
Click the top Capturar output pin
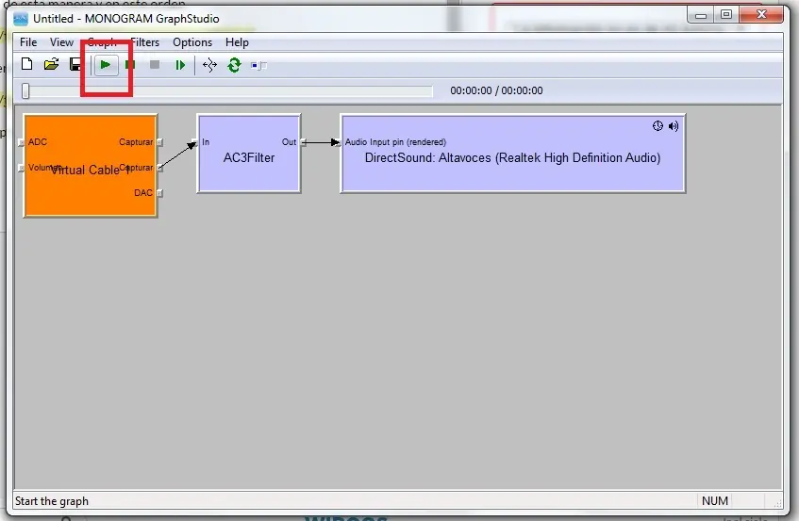[159, 142]
